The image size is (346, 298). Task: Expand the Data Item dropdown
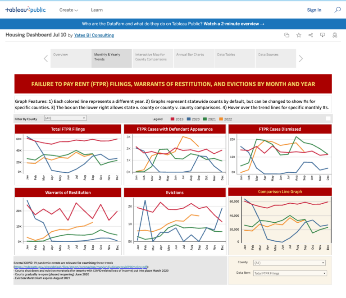click(x=290, y=273)
